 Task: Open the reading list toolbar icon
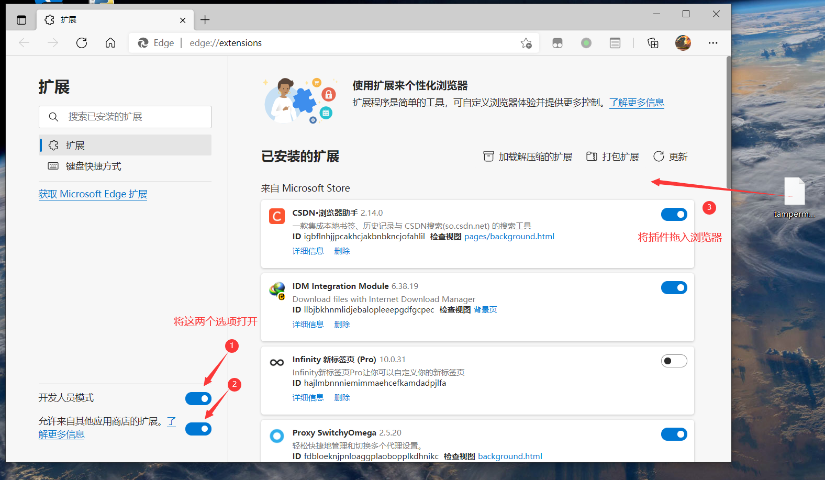(x=615, y=43)
